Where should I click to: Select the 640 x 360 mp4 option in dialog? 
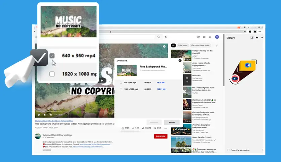[x=121, y=83]
